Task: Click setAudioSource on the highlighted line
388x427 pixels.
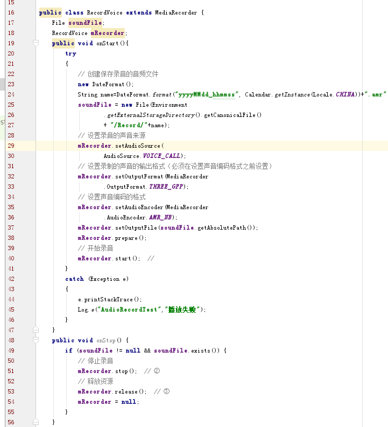Action: click(138, 146)
